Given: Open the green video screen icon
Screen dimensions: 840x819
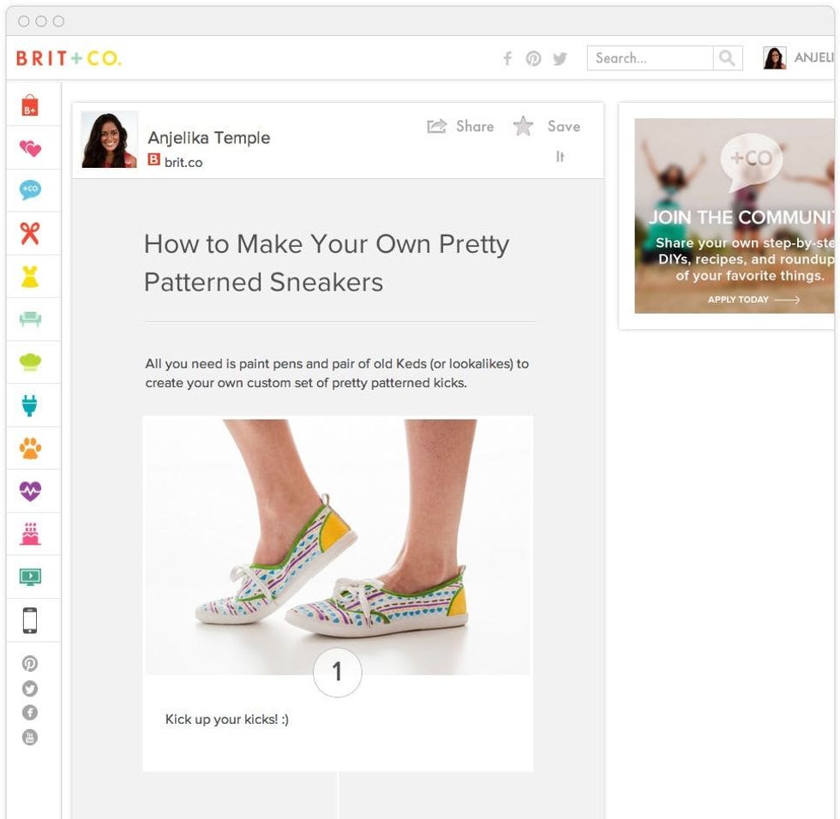Looking at the screenshot, I should tap(30, 577).
